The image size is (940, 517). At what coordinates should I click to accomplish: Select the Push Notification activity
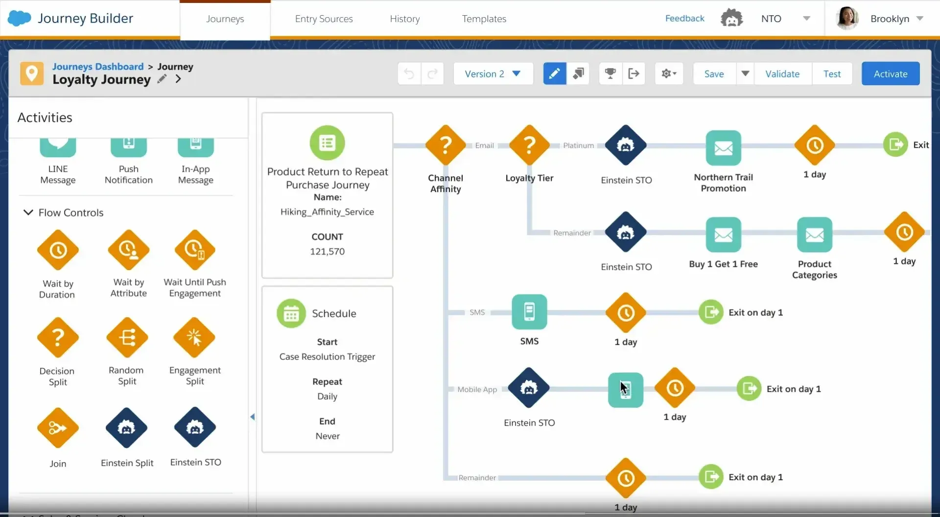point(129,147)
